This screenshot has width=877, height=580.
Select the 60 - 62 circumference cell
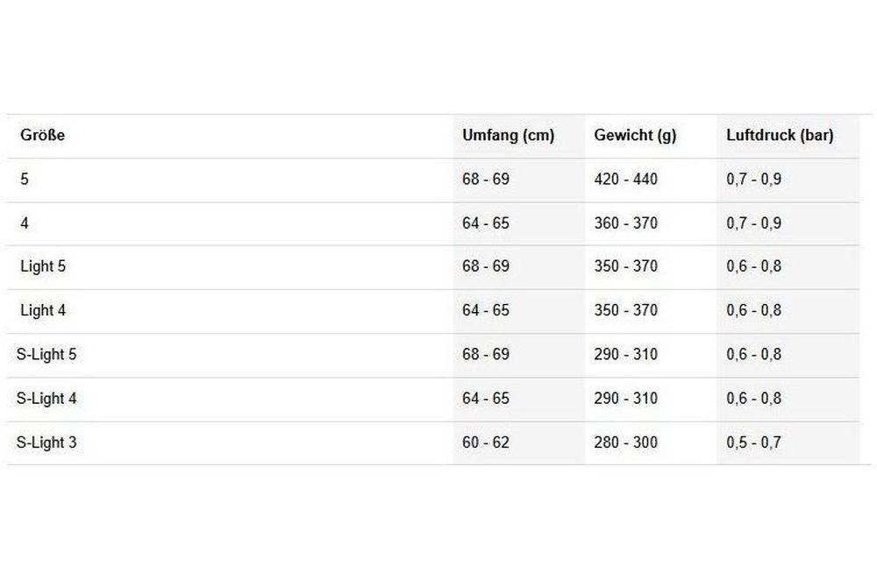[x=485, y=442]
